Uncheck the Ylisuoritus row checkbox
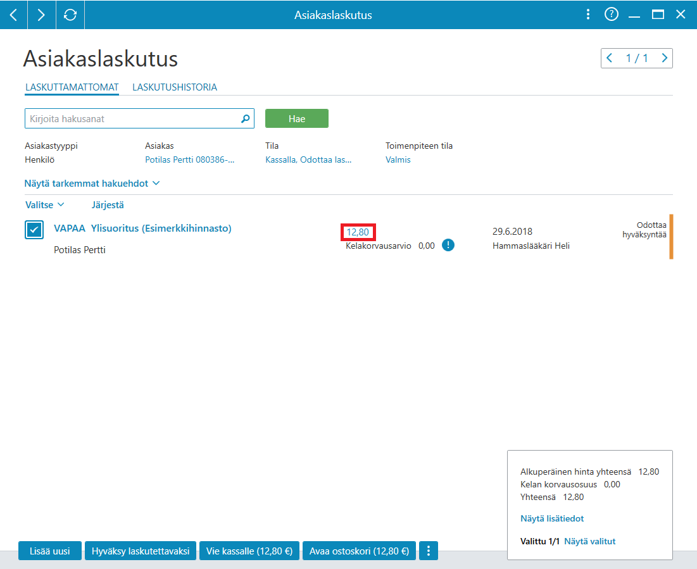 tap(34, 230)
